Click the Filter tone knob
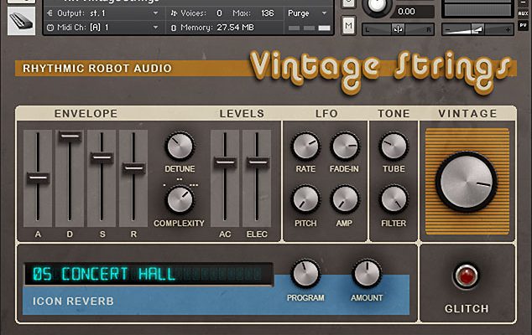 click(394, 198)
